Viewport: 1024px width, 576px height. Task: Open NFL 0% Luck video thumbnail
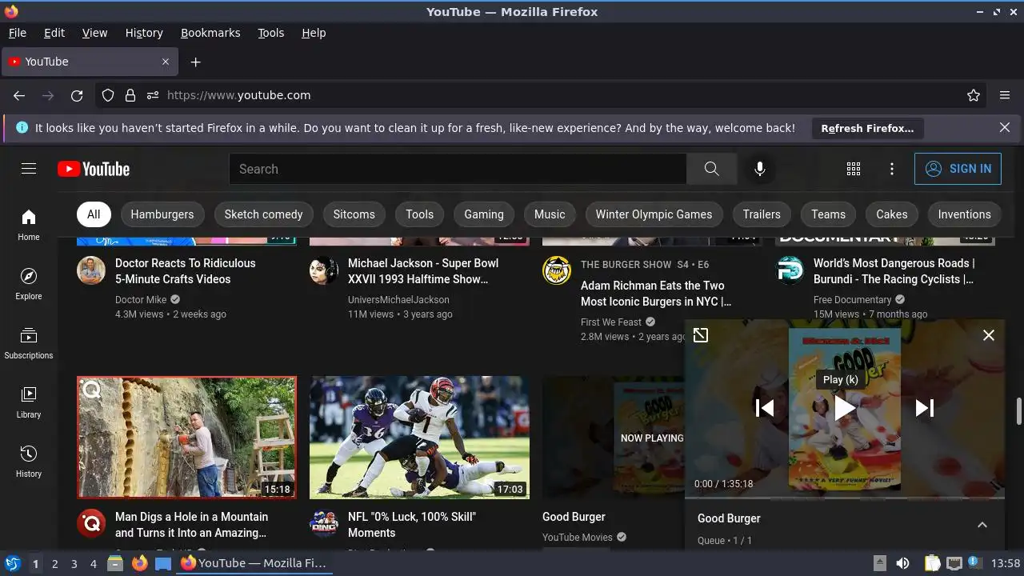[419, 438]
